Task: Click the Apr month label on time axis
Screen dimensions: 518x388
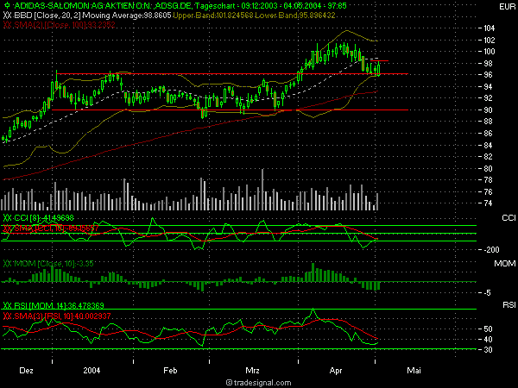Action: point(336,371)
